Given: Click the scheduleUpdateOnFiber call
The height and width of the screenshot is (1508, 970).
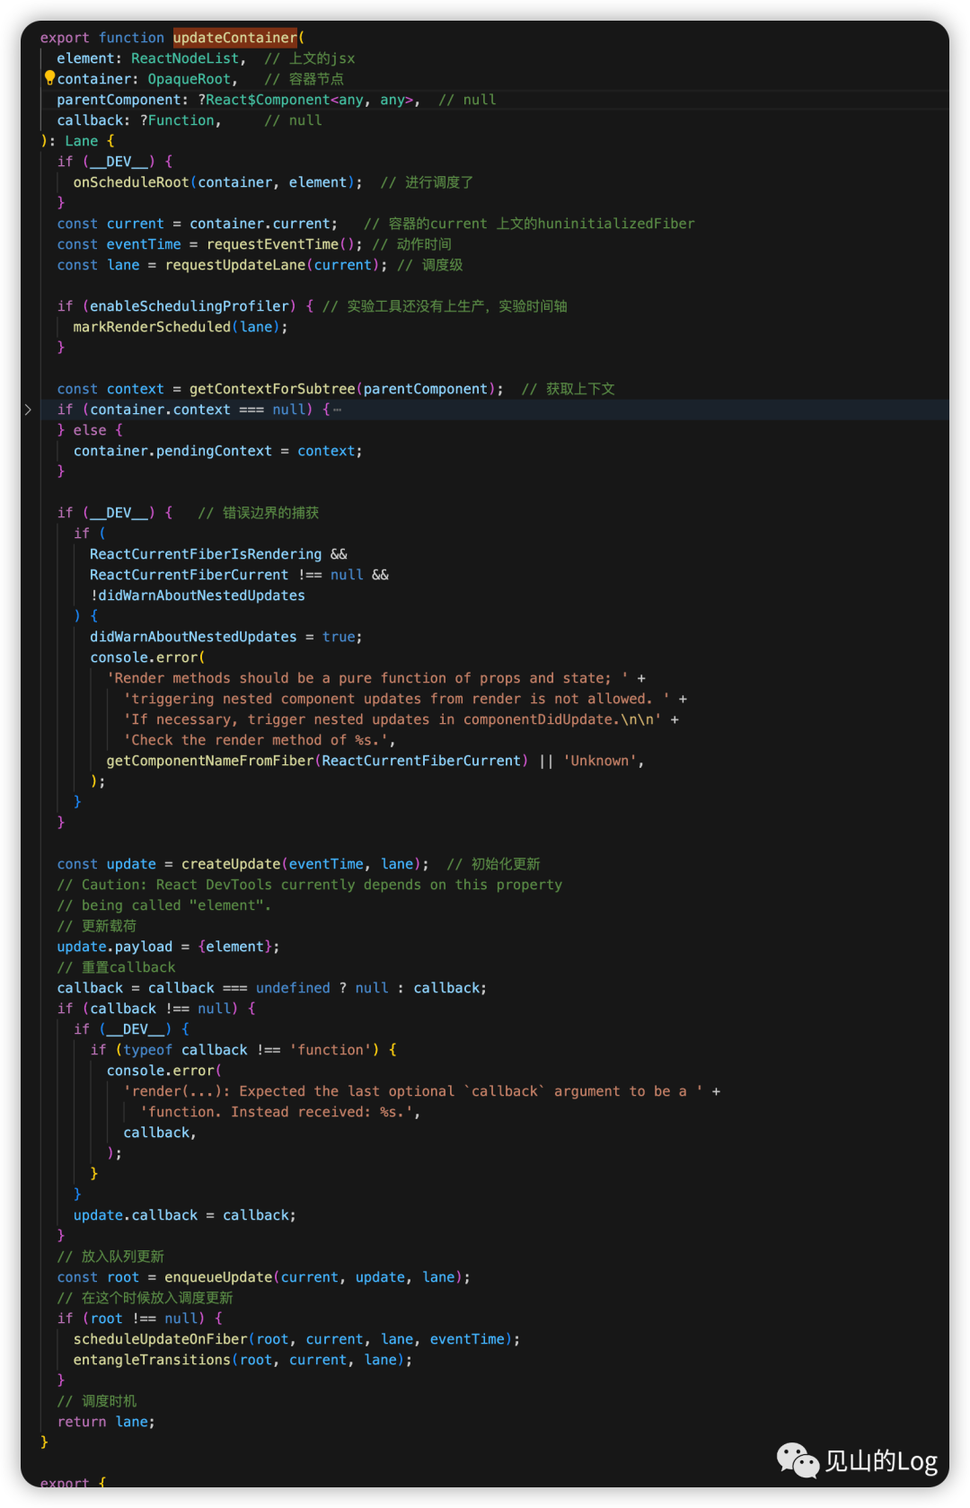Looking at the screenshot, I should [161, 1339].
